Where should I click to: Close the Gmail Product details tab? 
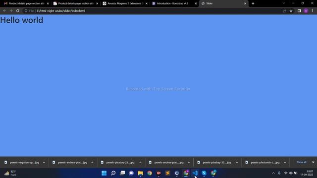click(x=48, y=3)
